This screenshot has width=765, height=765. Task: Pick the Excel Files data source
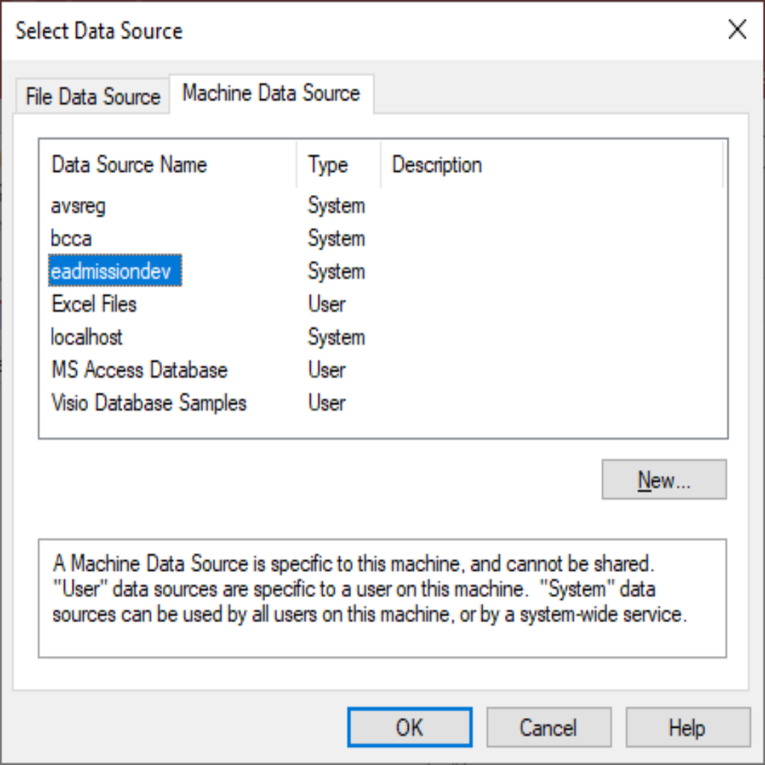coord(94,304)
